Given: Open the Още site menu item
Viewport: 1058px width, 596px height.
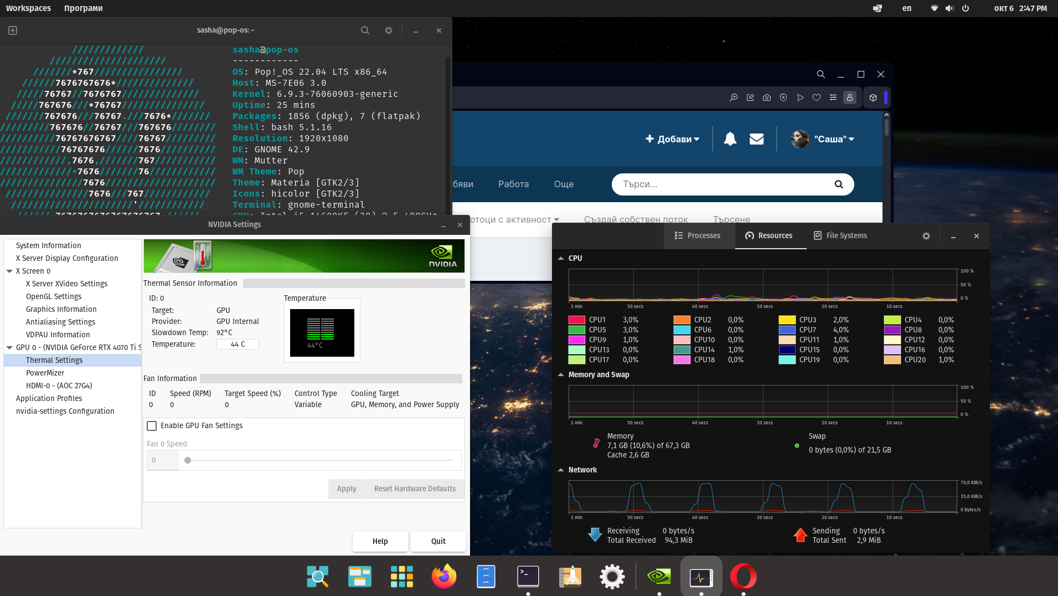Looking at the screenshot, I should 564,184.
